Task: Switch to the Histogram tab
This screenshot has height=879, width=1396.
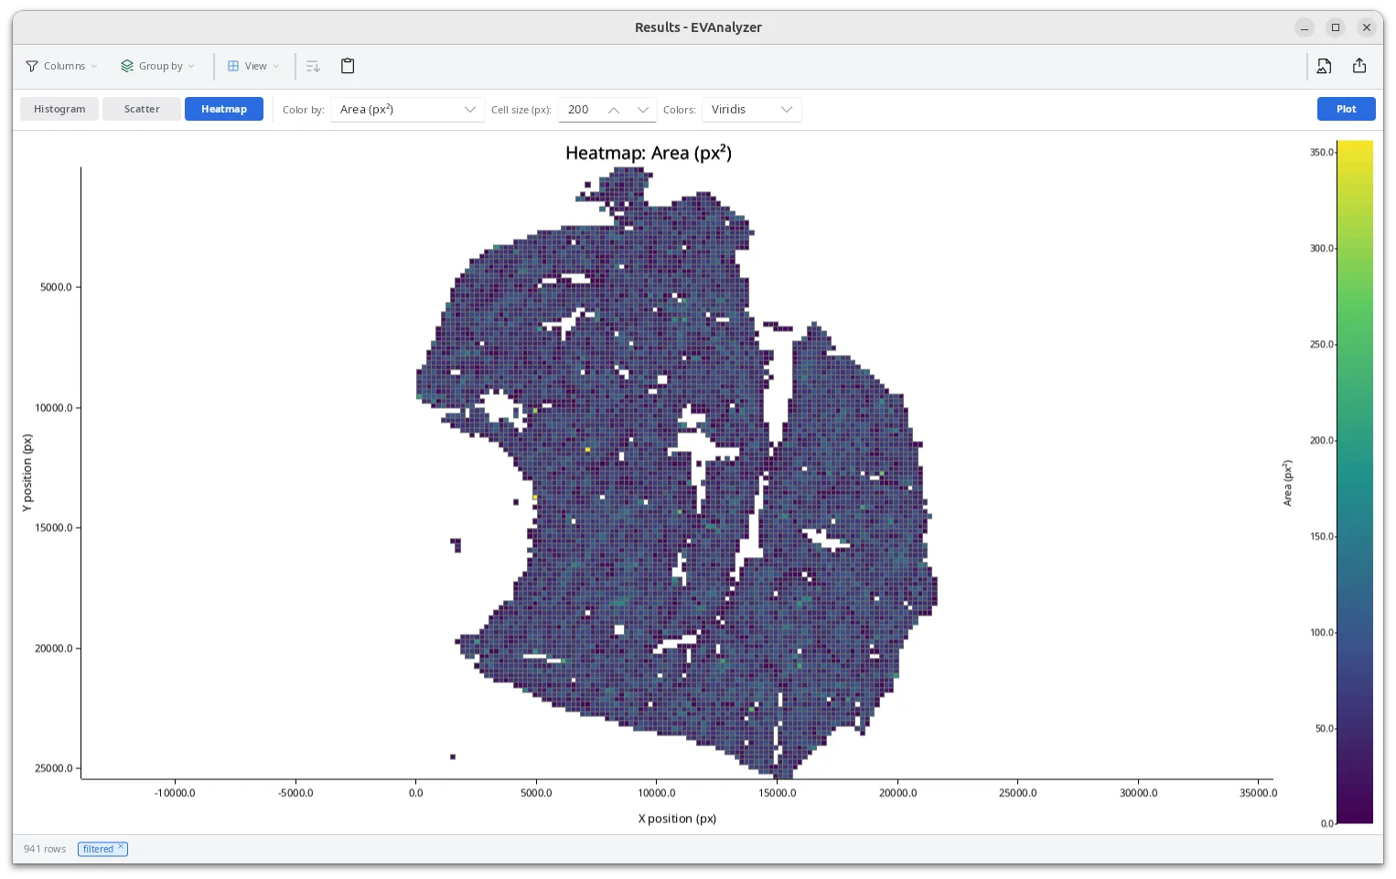Action: pos(59,109)
